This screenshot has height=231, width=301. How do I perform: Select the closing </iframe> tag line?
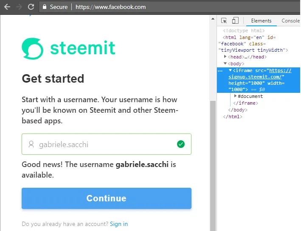[245, 103]
